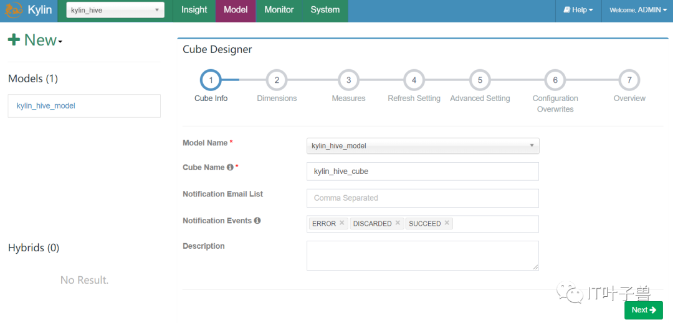Go to step 7 Overview

[629, 80]
